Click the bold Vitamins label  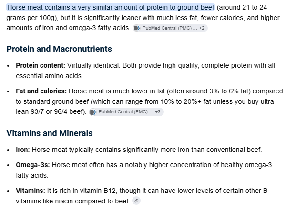31,191
